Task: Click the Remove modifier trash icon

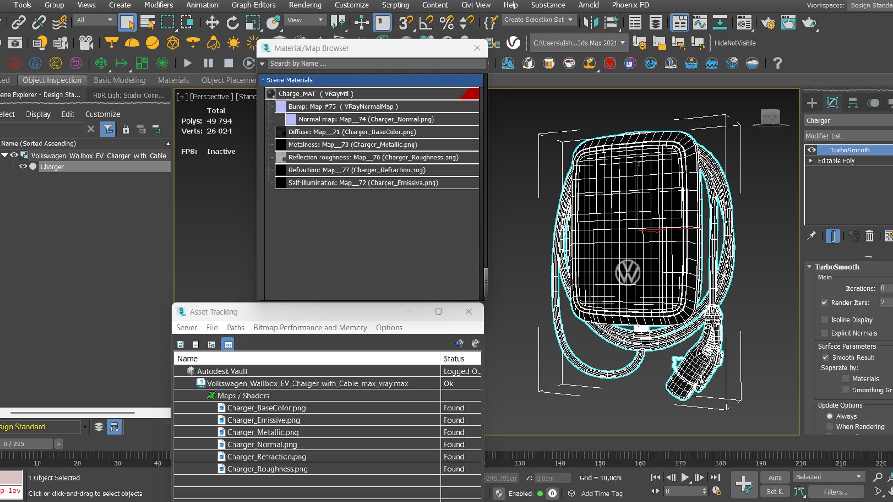Action: 869,236
